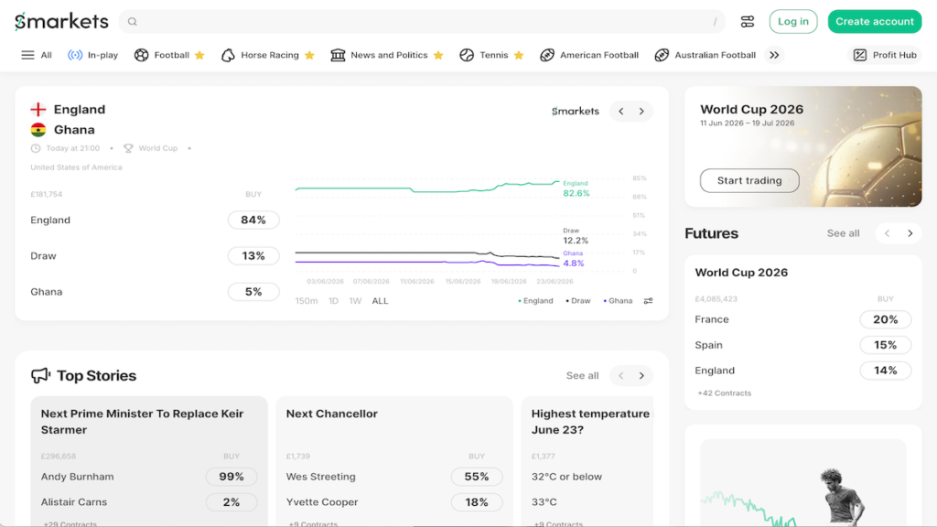The width and height of the screenshot is (937, 527).
Task: Buy Spain at 15% in Futures
Action: coord(885,345)
